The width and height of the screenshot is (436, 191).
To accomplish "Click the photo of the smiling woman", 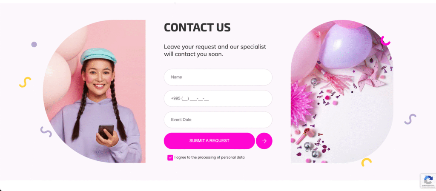I will 94,91.
